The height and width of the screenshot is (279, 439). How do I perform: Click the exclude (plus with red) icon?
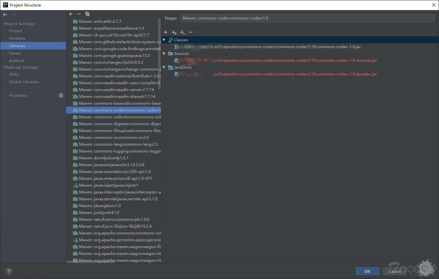[x=182, y=32]
